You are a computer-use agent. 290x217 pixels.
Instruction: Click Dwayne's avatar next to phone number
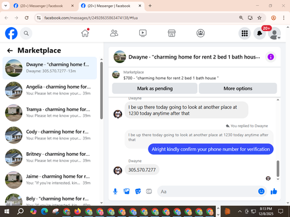tap(118, 171)
